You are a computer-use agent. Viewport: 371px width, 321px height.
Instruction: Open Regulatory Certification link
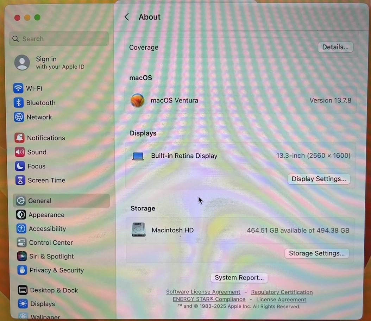(282, 292)
